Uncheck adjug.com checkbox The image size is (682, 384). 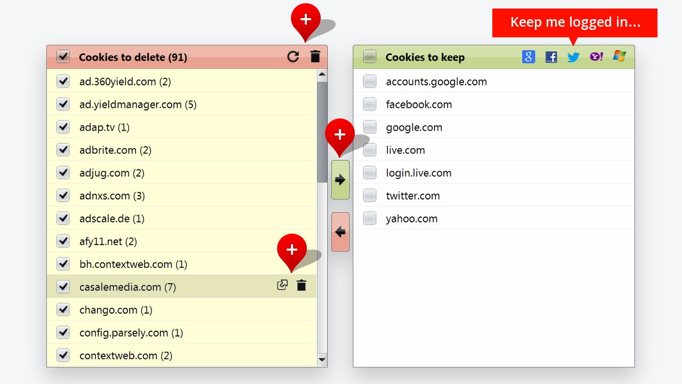pyautogui.click(x=63, y=173)
